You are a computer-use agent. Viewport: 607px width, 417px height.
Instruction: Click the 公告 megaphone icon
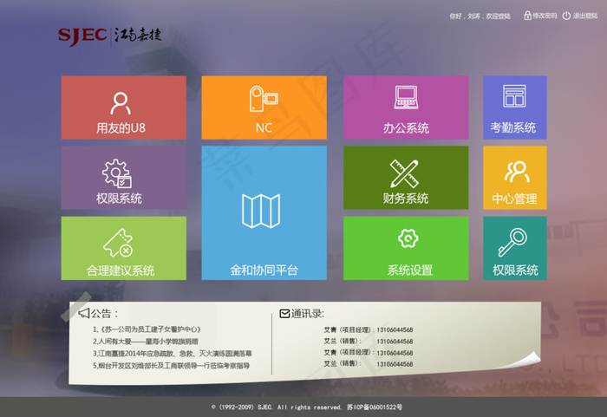click(x=84, y=313)
